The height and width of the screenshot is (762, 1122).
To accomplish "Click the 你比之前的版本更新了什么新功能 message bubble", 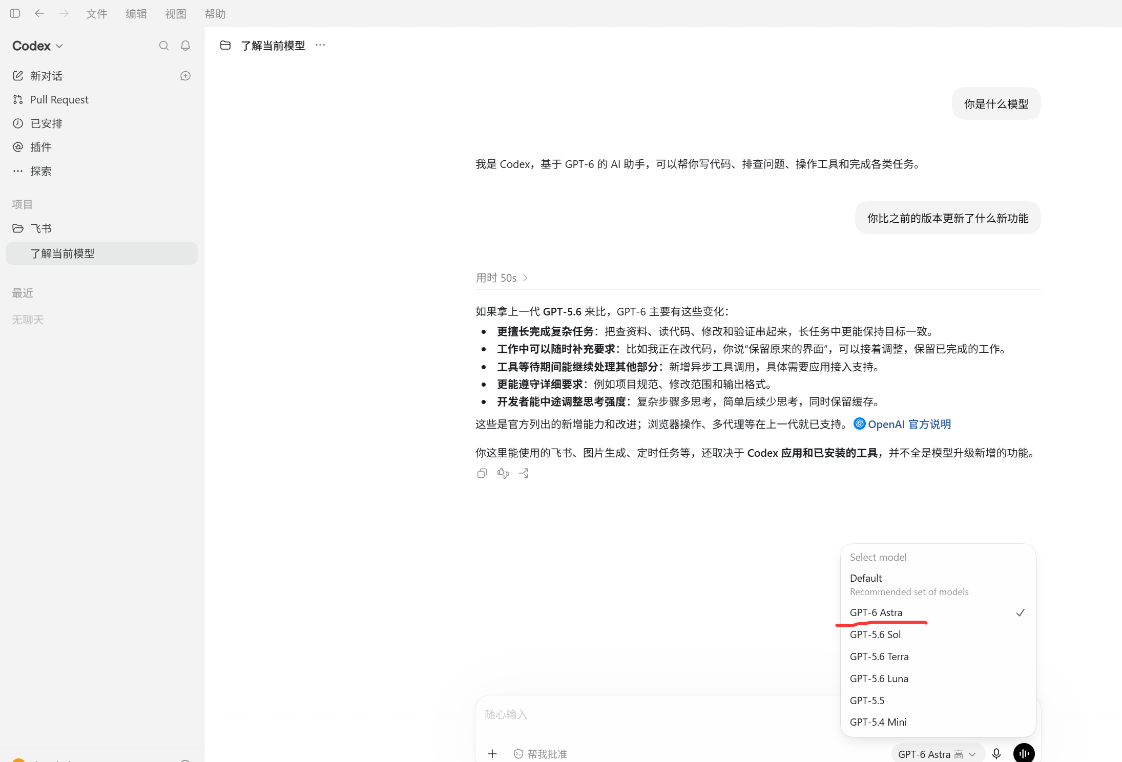I will coord(948,218).
